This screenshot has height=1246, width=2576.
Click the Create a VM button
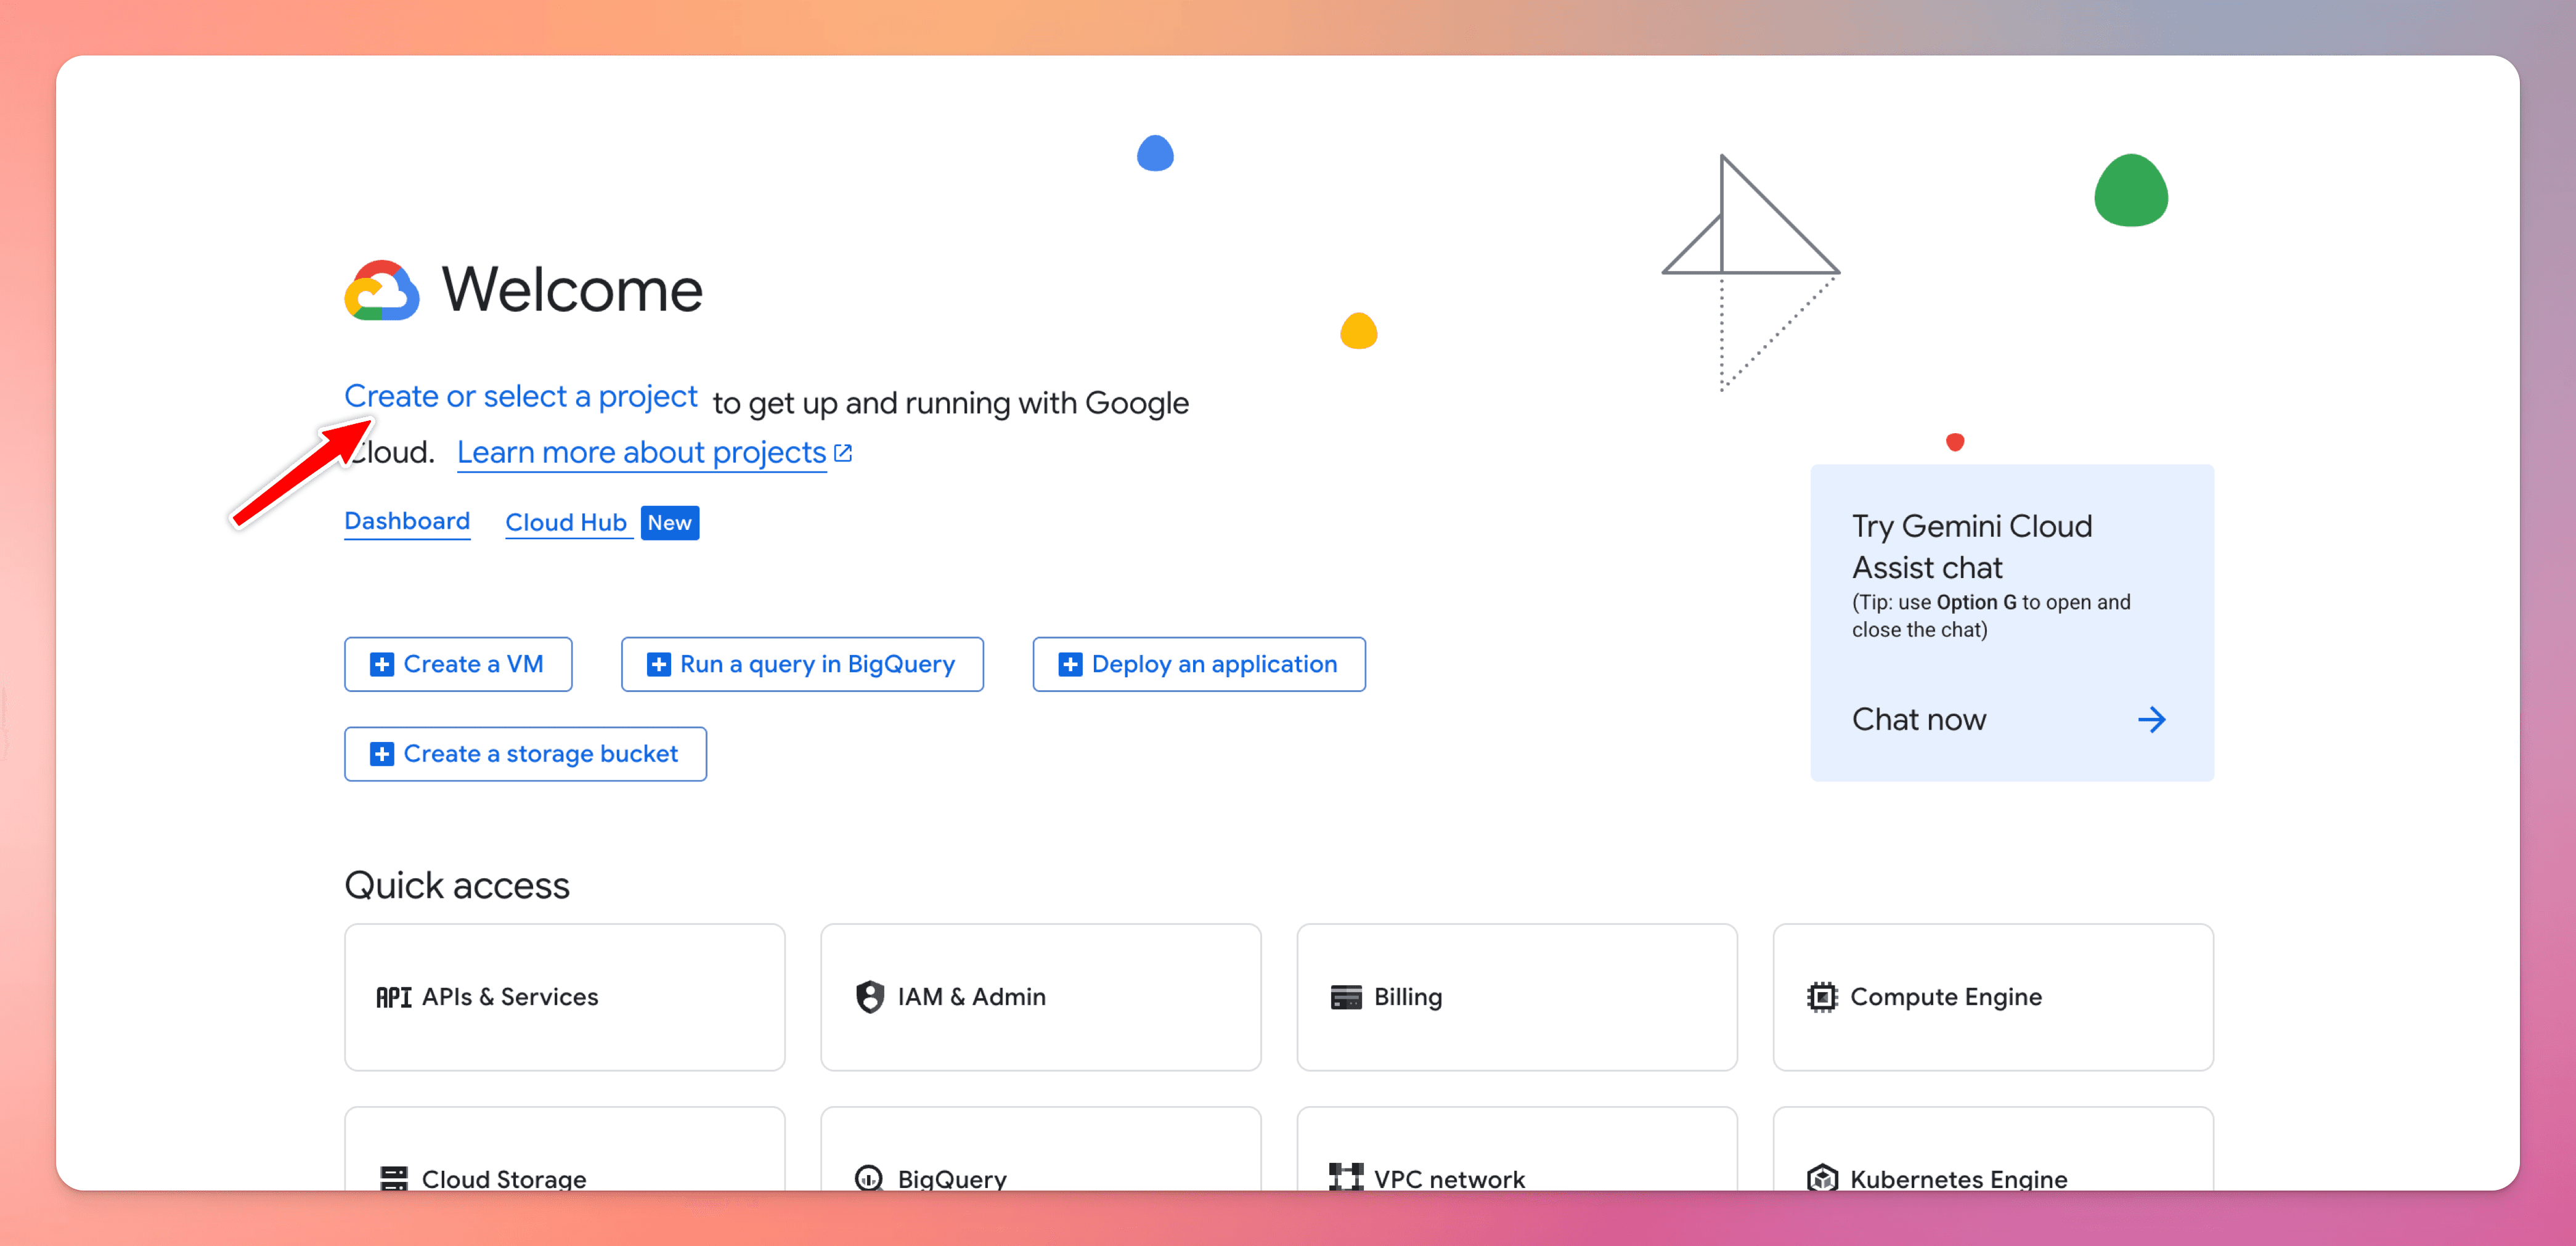click(x=458, y=664)
